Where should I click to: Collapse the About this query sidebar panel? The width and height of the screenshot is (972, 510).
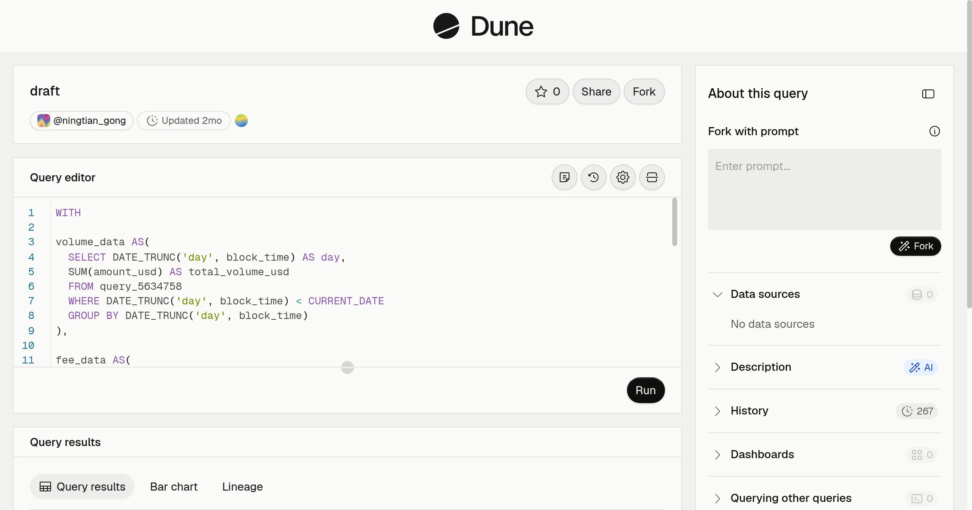928,94
